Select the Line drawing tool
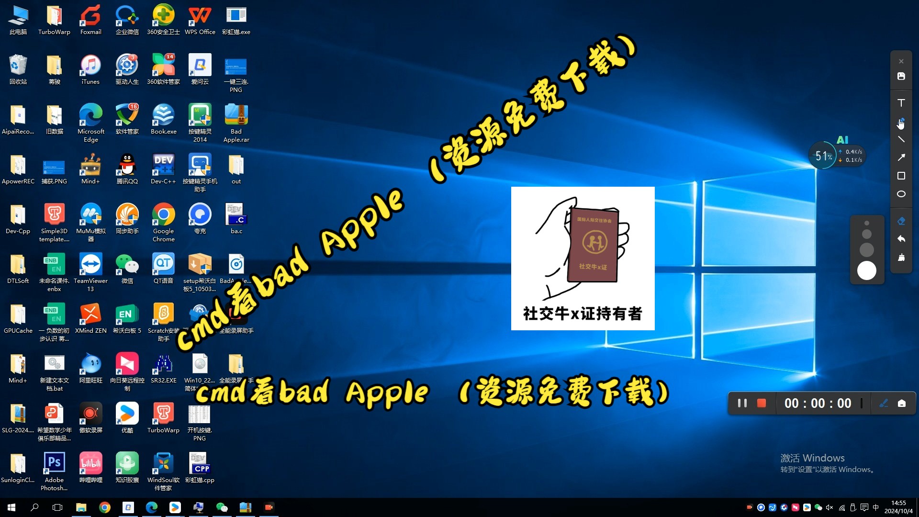The image size is (919, 517). pos(901,139)
